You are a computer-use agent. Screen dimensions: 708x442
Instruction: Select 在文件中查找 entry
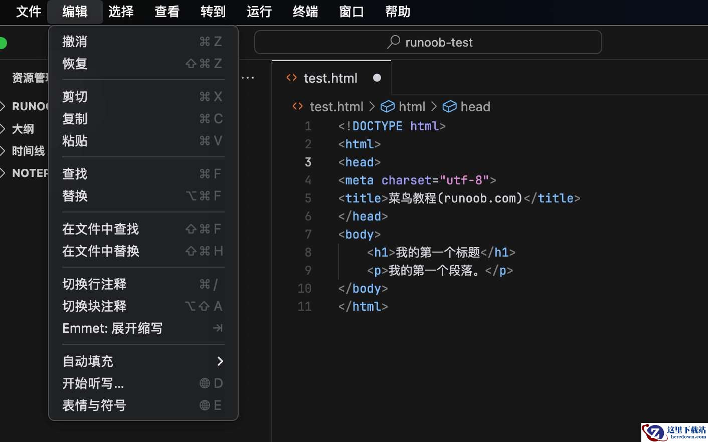pyautogui.click(x=143, y=229)
